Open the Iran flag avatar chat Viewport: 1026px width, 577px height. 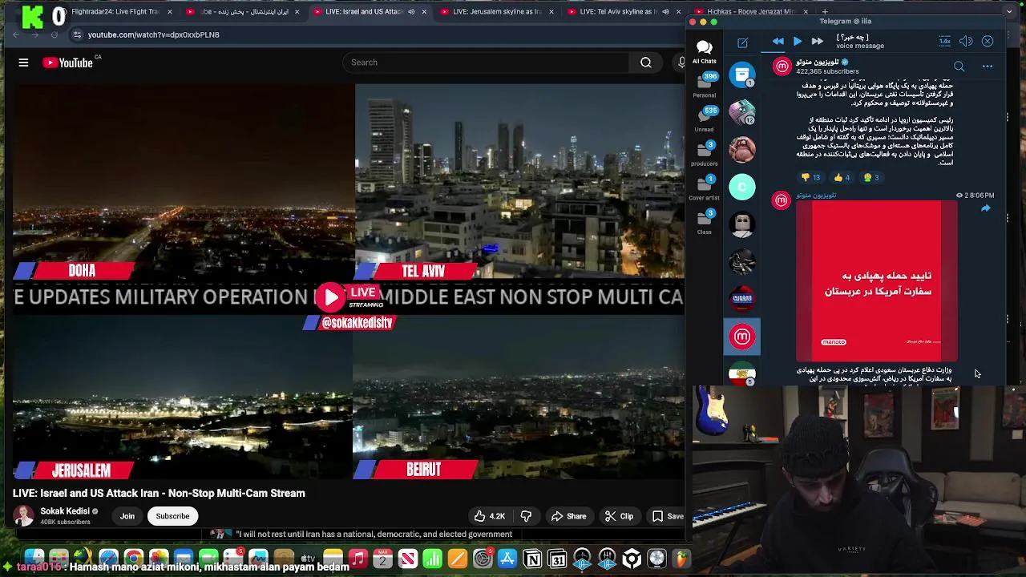(x=742, y=373)
